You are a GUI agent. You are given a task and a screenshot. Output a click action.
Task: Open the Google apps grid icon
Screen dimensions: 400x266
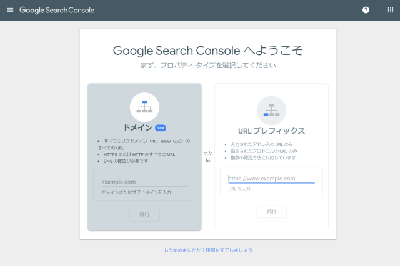coord(391,10)
